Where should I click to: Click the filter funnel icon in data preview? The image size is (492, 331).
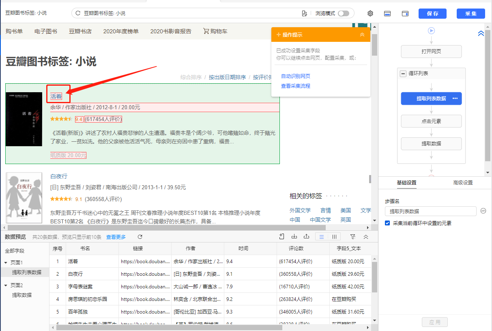coord(352,237)
